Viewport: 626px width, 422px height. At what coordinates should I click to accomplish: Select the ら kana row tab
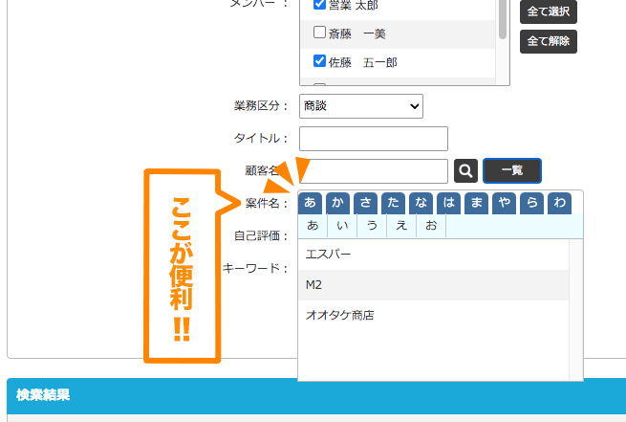(x=531, y=203)
